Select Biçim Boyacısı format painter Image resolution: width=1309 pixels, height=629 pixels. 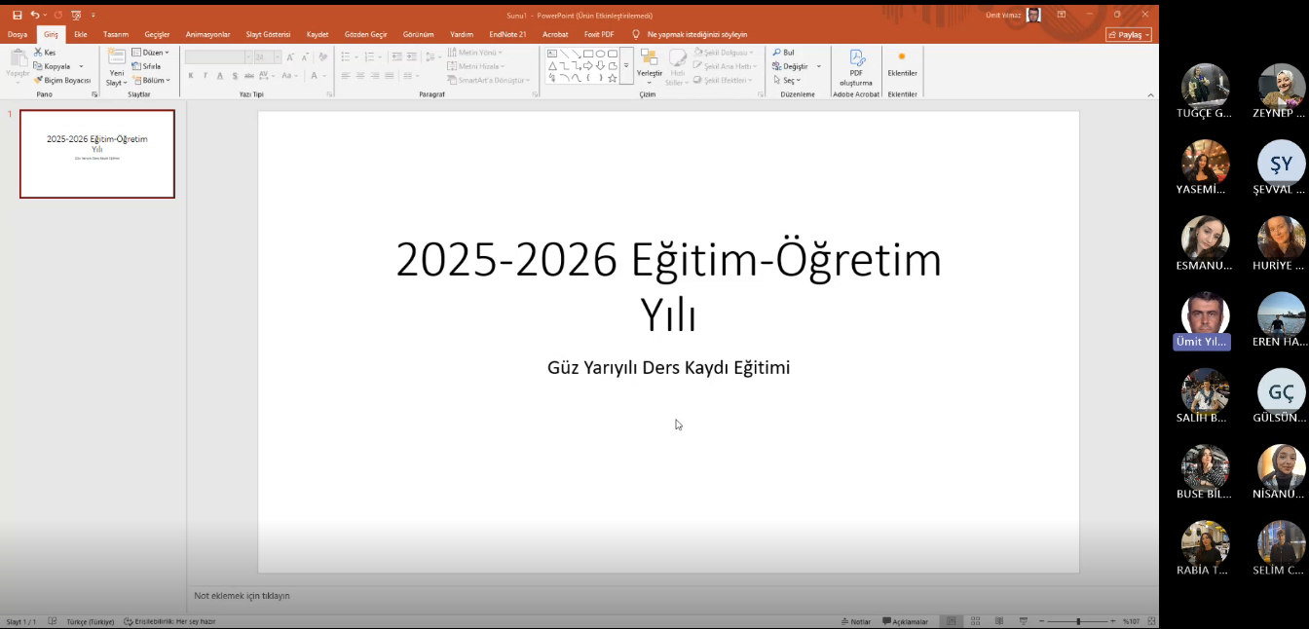[x=62, y=81]
